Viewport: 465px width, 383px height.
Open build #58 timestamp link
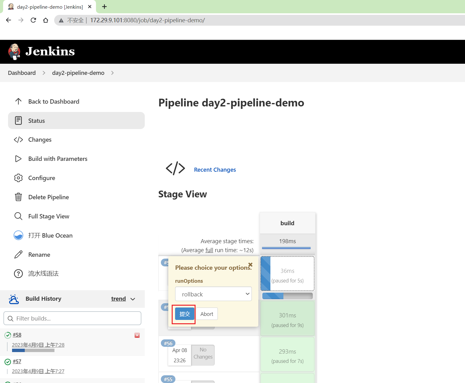tap(38, 345)
